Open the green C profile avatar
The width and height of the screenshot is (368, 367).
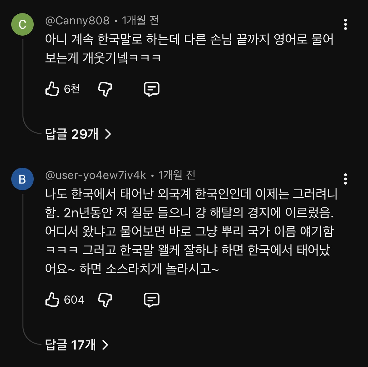tap(22, 24)
